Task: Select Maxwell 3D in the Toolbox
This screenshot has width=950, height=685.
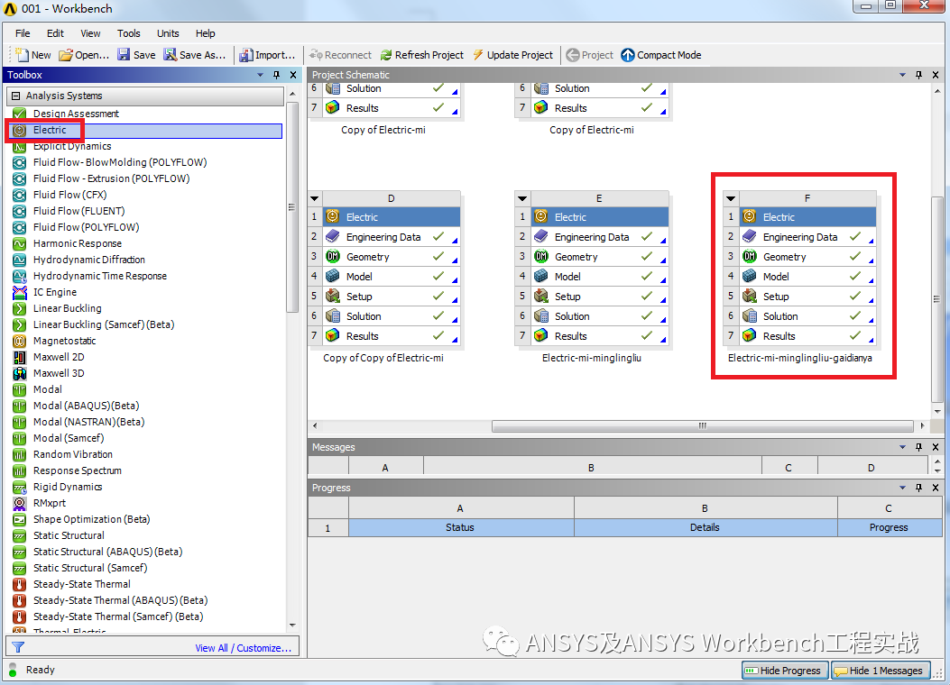Action: 59,373
